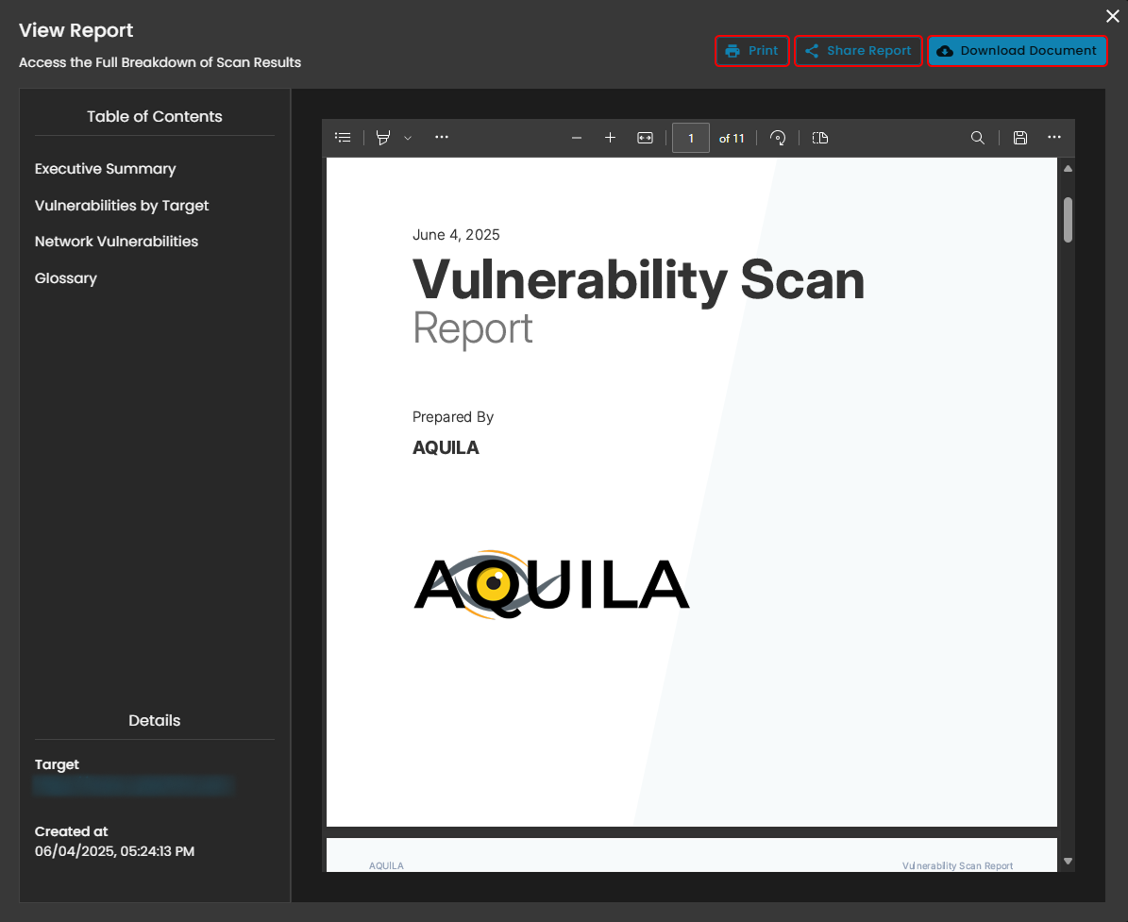Image resolution: width=1128 pixels, height=922 pixels.
Task: Open the PDF table of contents icon
Action: click(x=344, y=138)
